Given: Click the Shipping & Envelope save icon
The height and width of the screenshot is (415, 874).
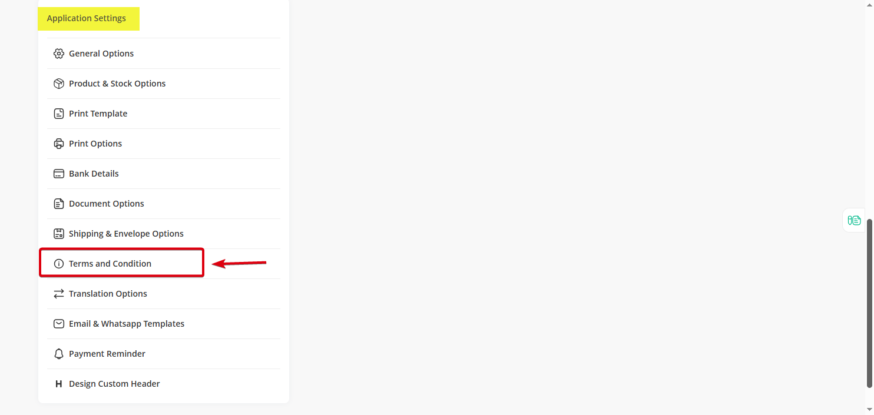Looking at the screenshot, I should pyautogui.click(x=58, y=234).
